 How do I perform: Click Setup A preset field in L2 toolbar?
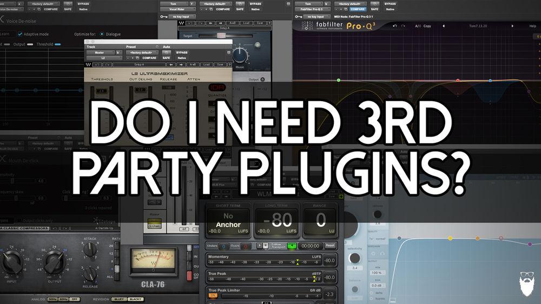pos(139,64)
